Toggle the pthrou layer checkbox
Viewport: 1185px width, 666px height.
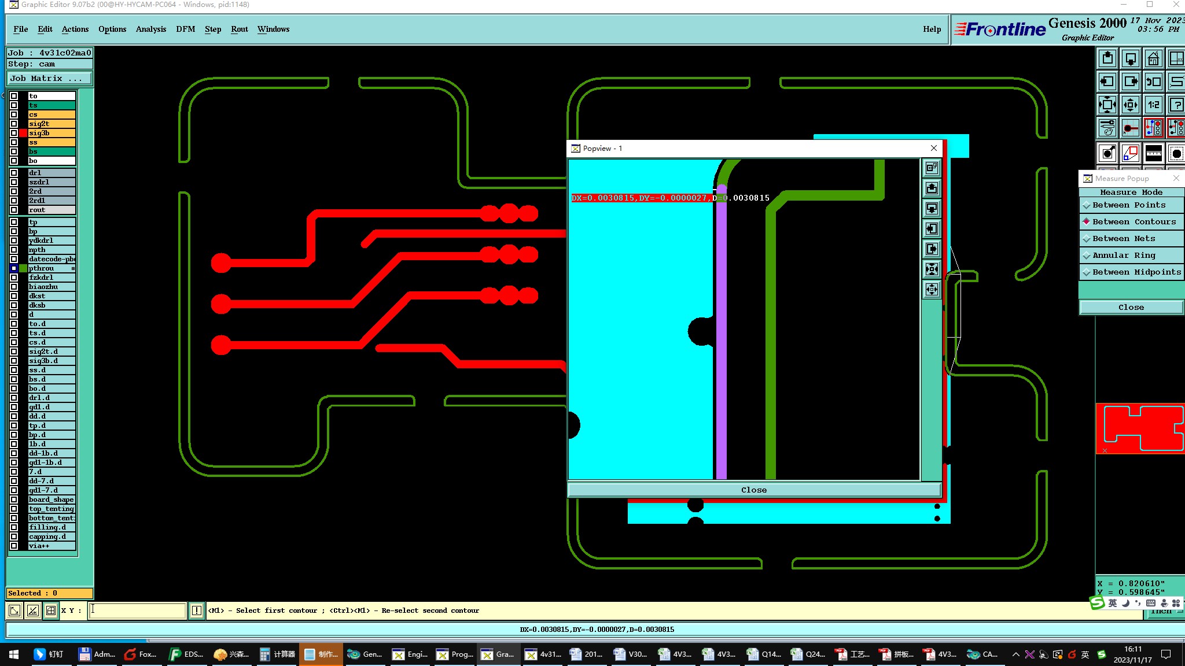point(14,268)
